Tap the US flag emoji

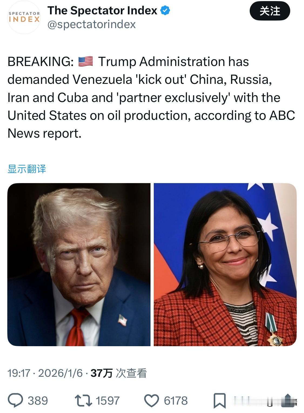(85, 61)
